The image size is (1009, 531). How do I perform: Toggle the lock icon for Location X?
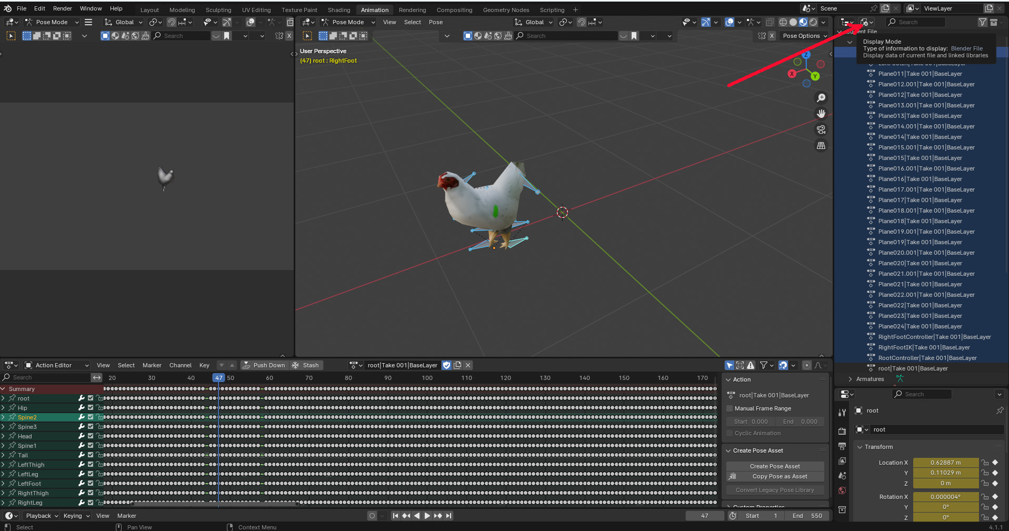(x=985, y=463)
